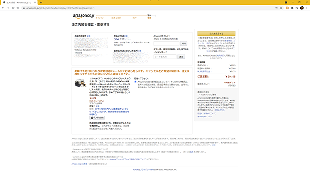Click the Visa card payment text
The image size is (310, 174).
point(120,39)
